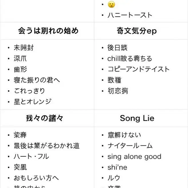Click the song sing alone good

(x=134, y=157)
